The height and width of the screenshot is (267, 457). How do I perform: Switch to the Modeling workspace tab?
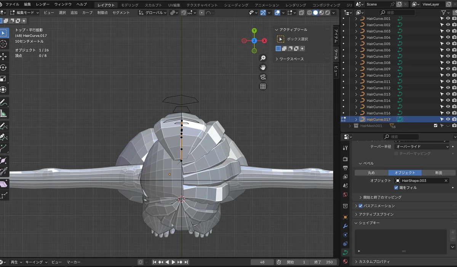click(130, 5)
